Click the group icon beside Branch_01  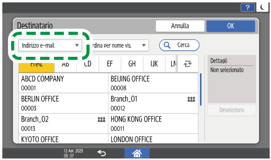[x=192, y=99]
